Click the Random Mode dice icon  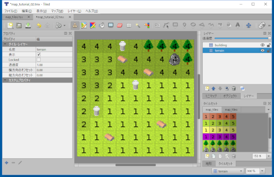click(262, 26)
